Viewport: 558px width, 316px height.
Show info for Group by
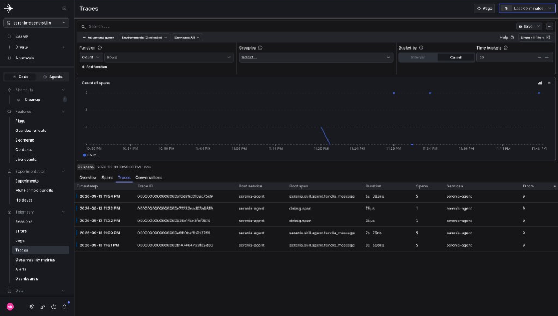(x=260, y=48)
